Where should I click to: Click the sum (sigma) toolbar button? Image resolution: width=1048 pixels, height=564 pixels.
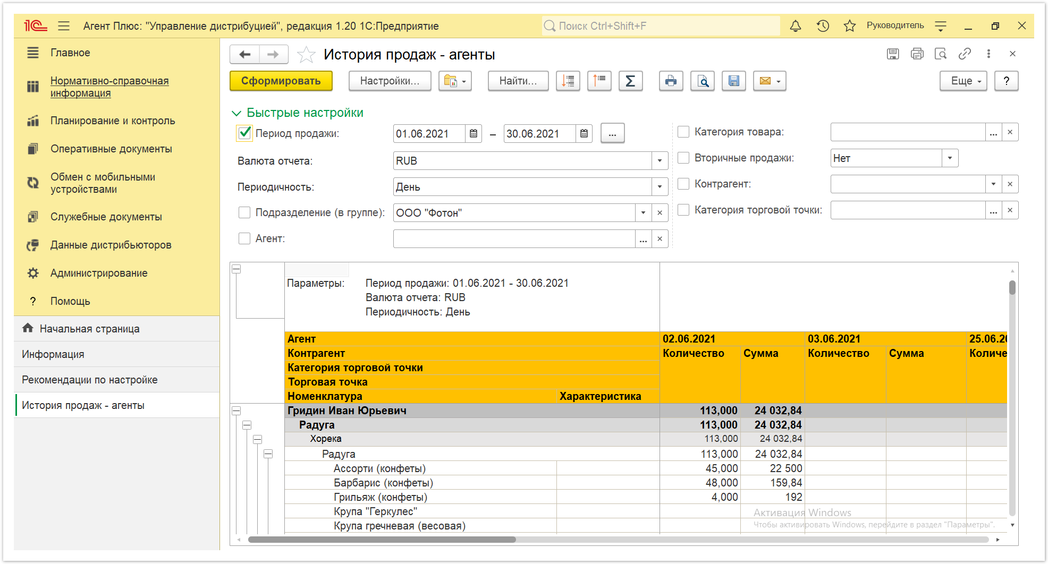pos(631,81)
